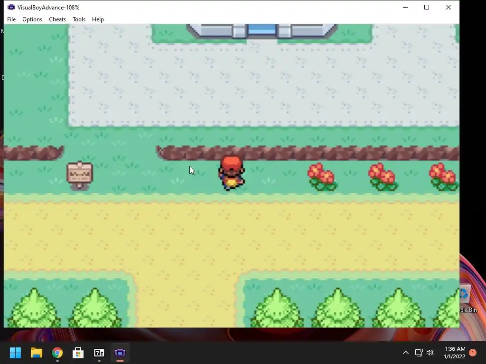The width and height of the screenshot is (486, 364).
Task: Open the Cheats menu
Action: pos(57,19)
